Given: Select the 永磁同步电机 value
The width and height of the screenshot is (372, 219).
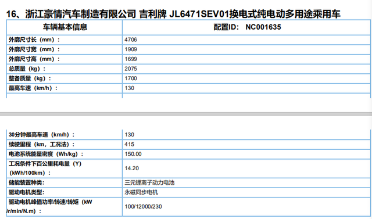Looking at the screenshot, I should click(x=141, y=192).
